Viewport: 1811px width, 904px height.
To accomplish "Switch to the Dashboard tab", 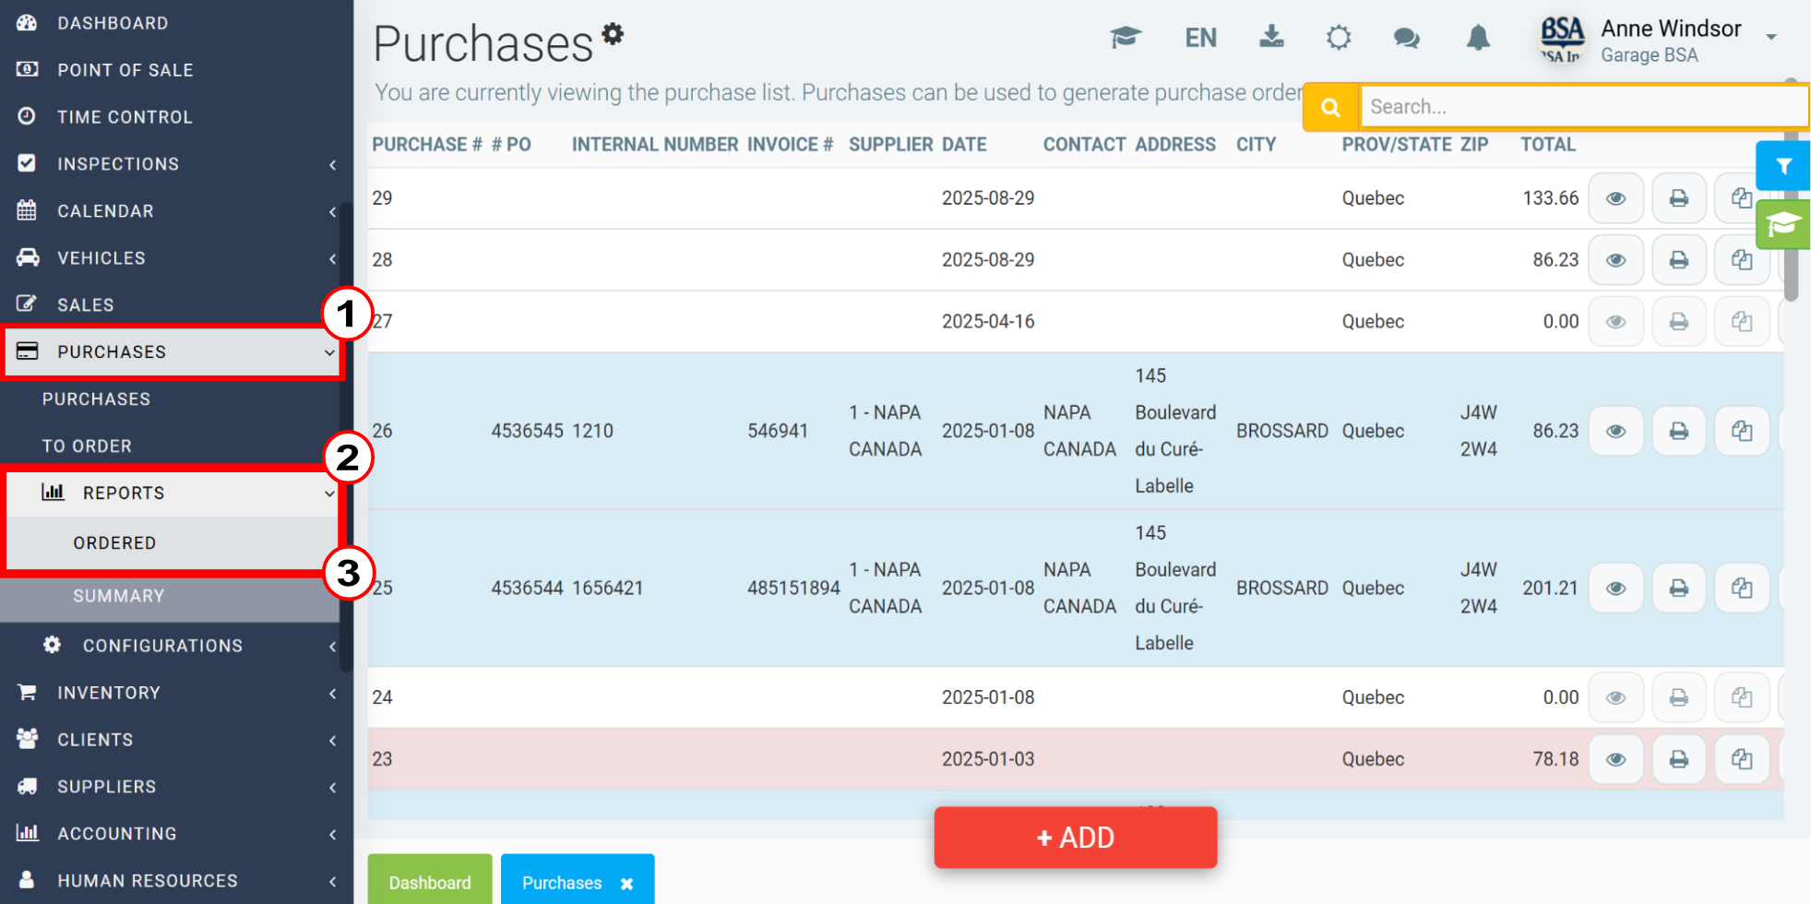I will pos(430,882).
